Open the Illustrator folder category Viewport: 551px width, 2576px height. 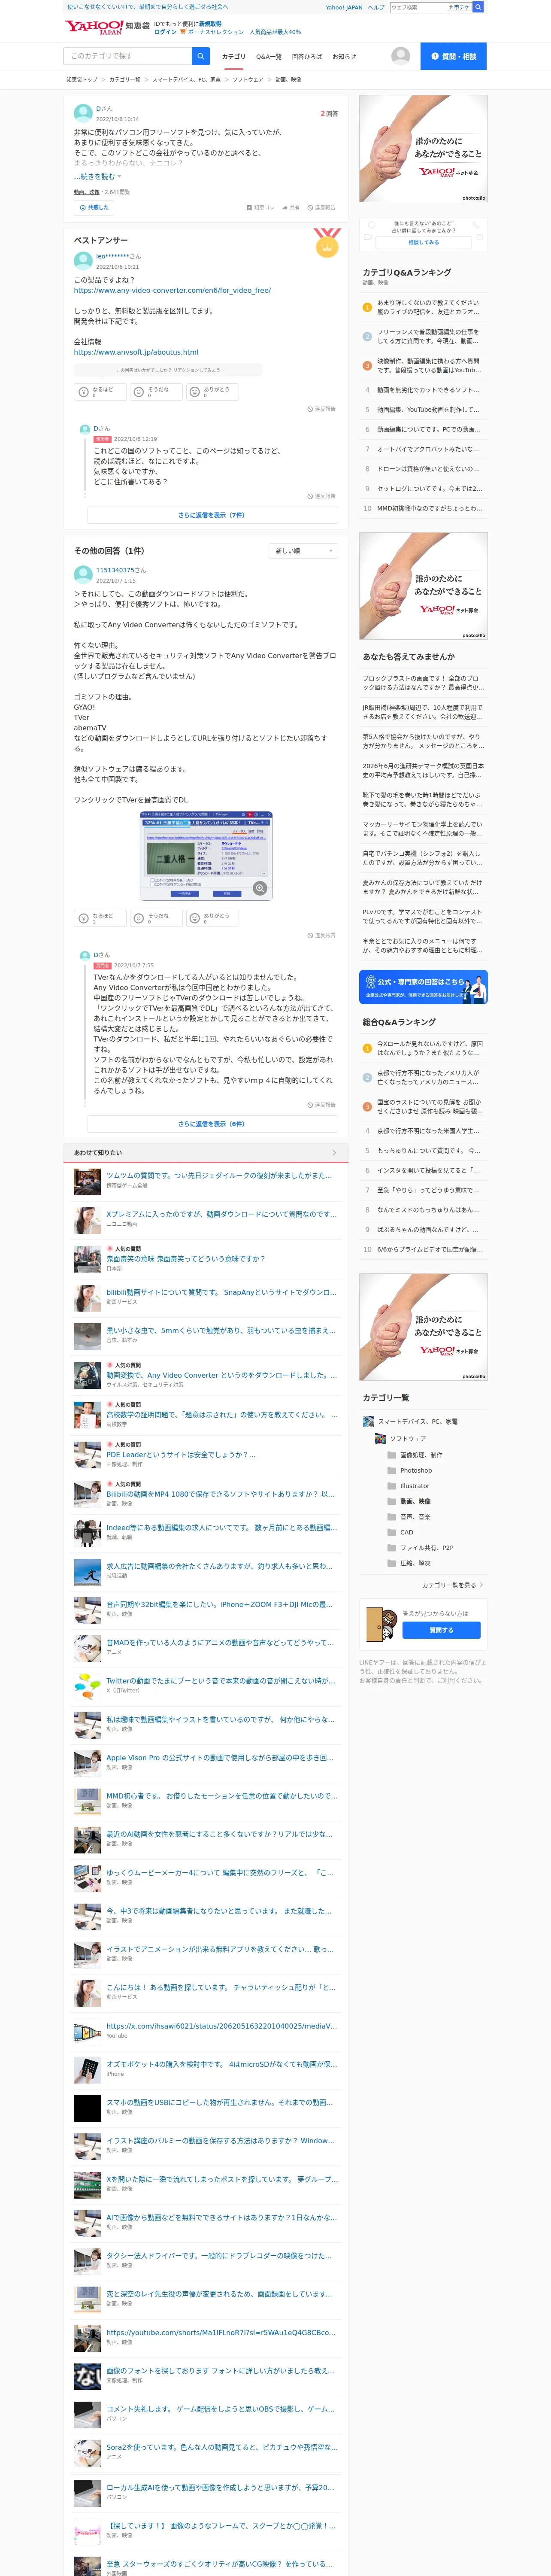tap(408, 1485)
